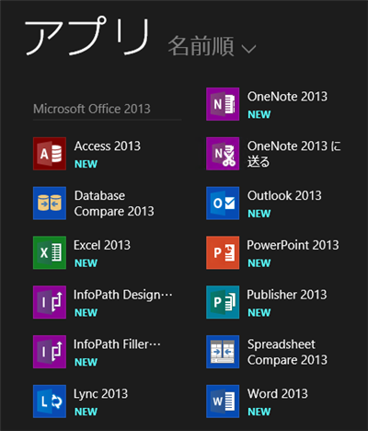Click the NEW badge under Lync 2013
368x431 pixels.
[x=86, y=412]
